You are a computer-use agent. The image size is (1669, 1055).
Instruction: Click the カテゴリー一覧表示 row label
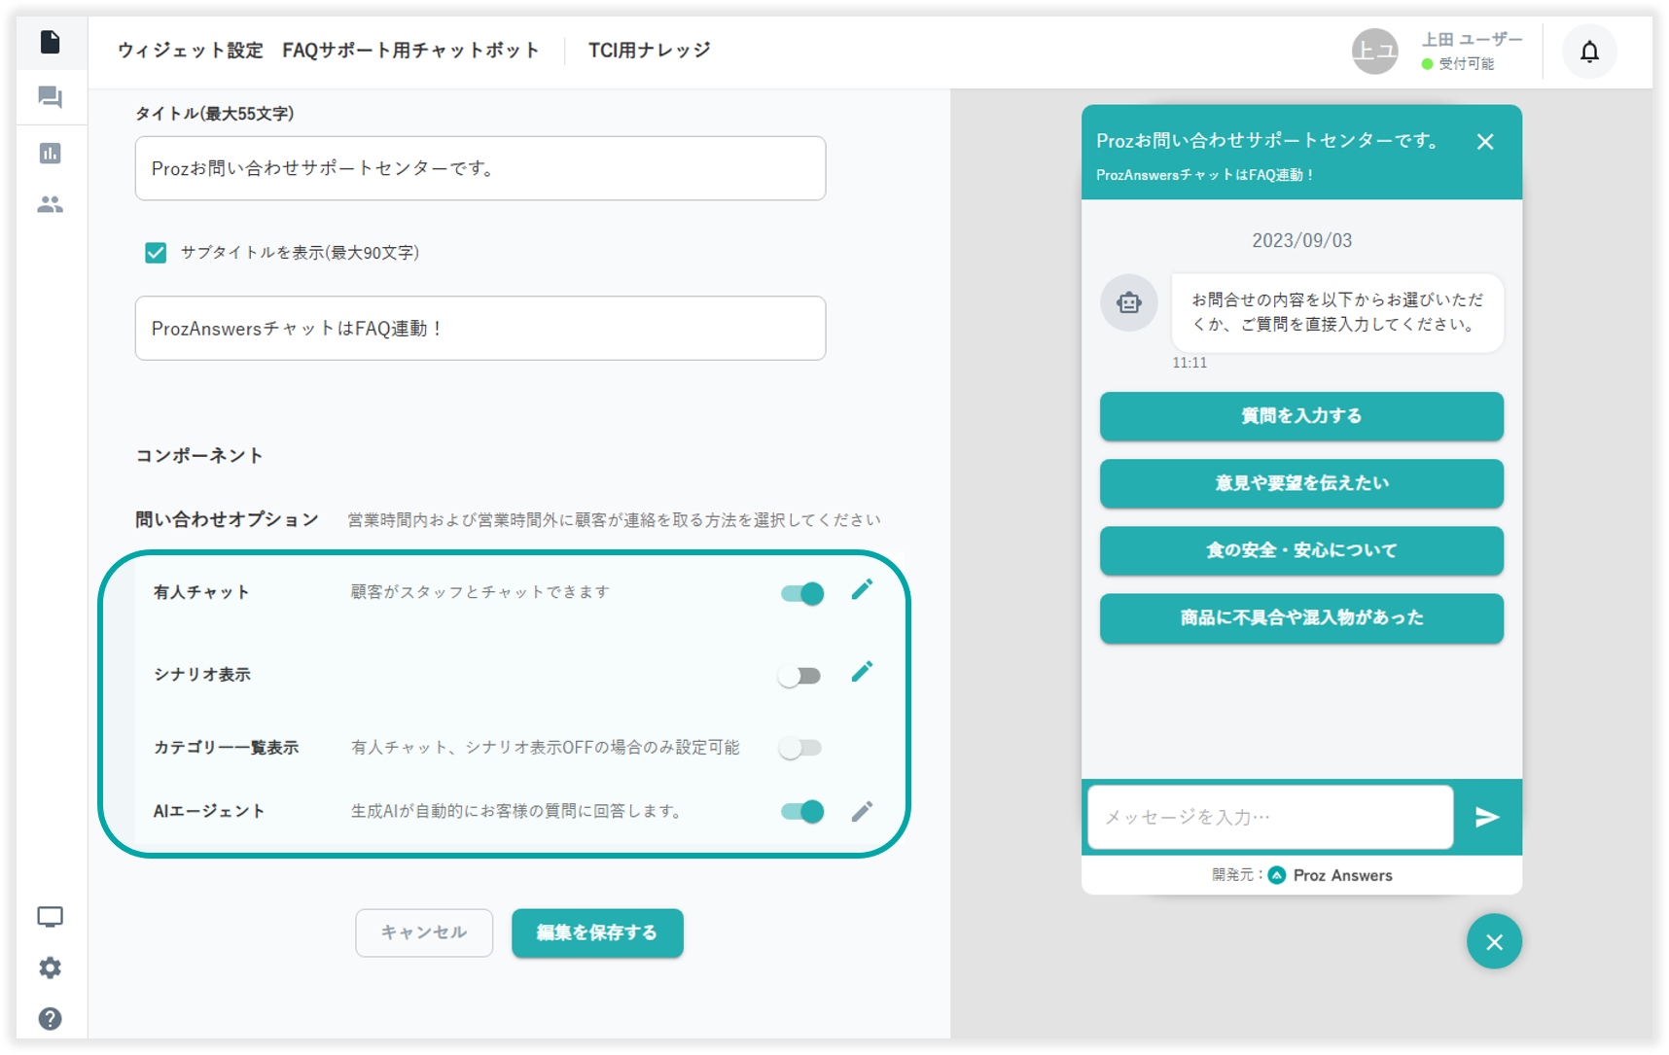(x=226, y=748)
